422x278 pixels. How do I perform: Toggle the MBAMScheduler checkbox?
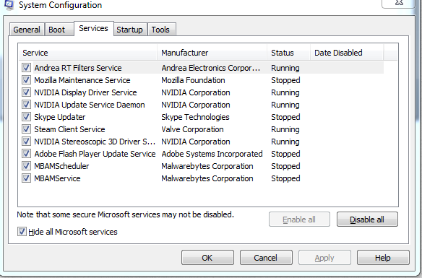coord(26,166)
